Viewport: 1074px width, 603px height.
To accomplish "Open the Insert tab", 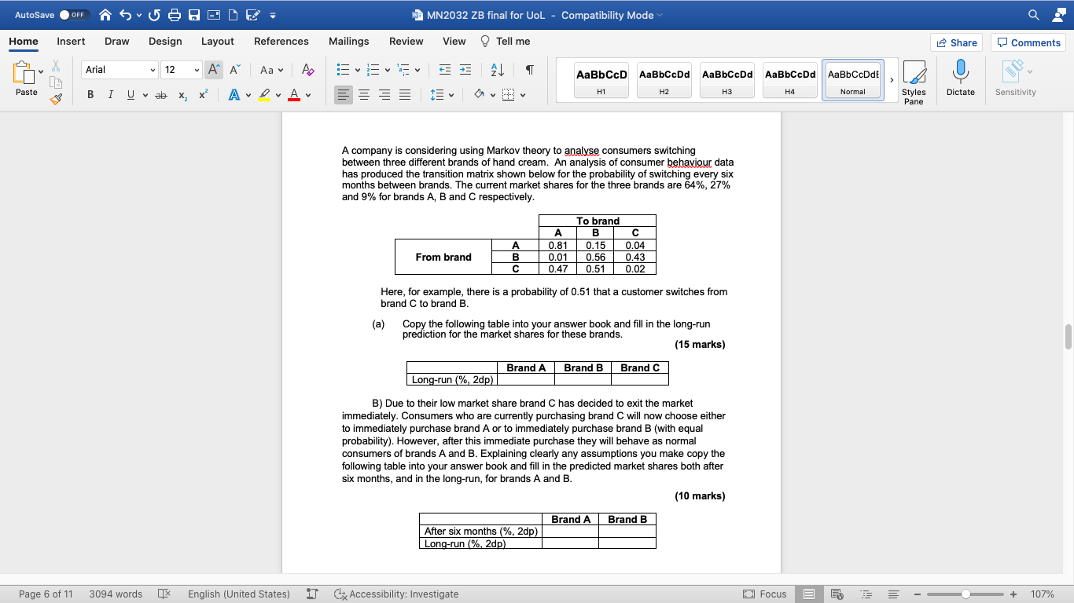I will tap(71, 41).
